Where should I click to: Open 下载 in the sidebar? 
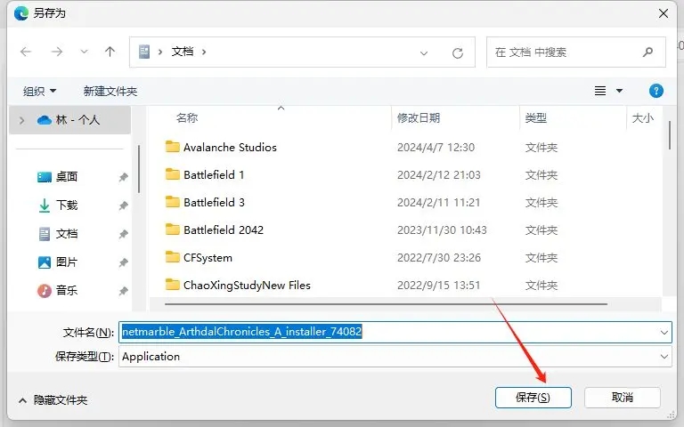tap(66, 205)
